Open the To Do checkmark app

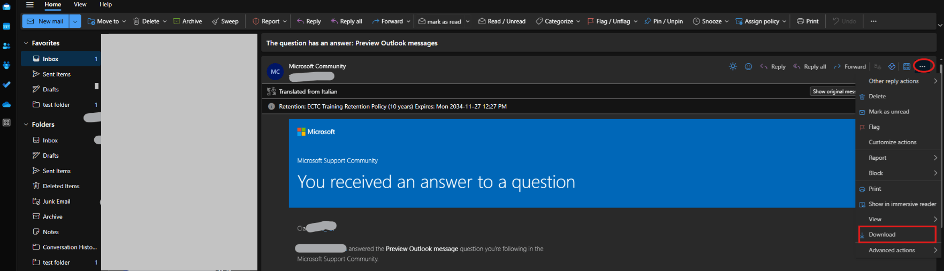point(6,84)
